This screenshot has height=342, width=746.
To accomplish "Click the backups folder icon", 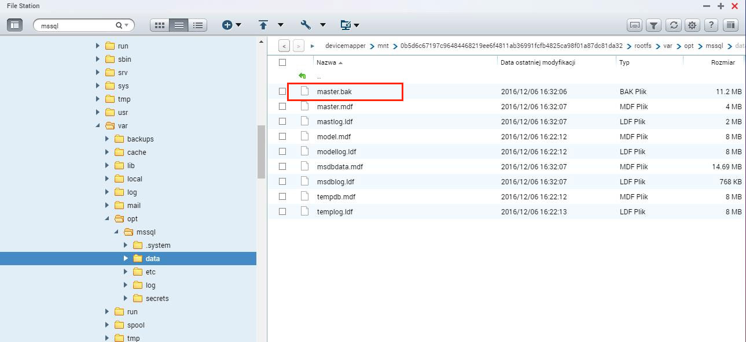I will pyautogui.click(x=119, y=139).
